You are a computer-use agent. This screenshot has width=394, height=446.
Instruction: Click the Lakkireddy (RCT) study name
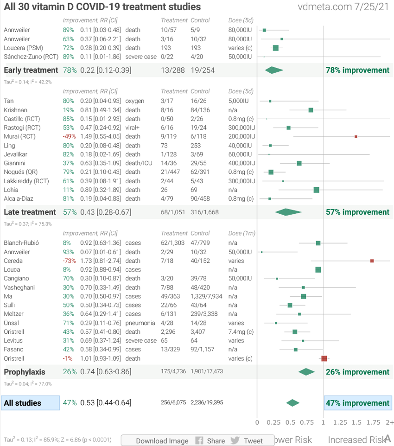pyautogui.click(x=26, y=181)
